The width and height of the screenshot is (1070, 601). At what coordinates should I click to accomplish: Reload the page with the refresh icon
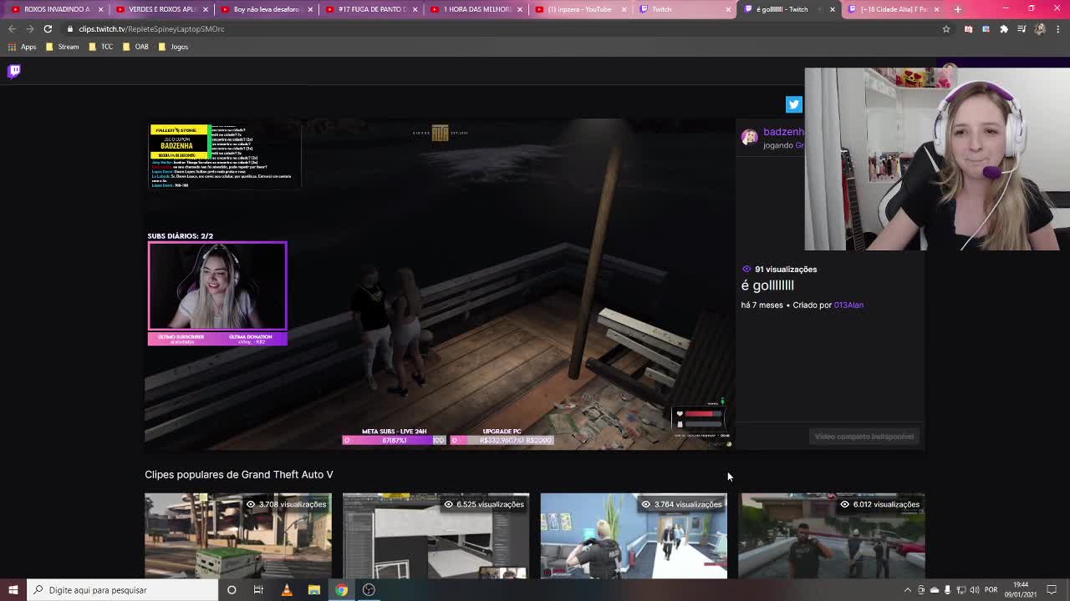48,29
